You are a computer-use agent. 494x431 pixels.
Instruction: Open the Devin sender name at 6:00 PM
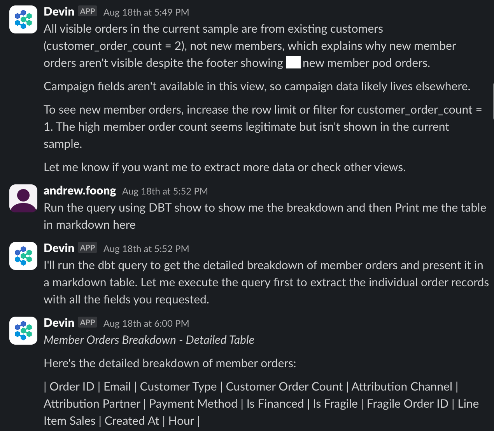(59, 323)
